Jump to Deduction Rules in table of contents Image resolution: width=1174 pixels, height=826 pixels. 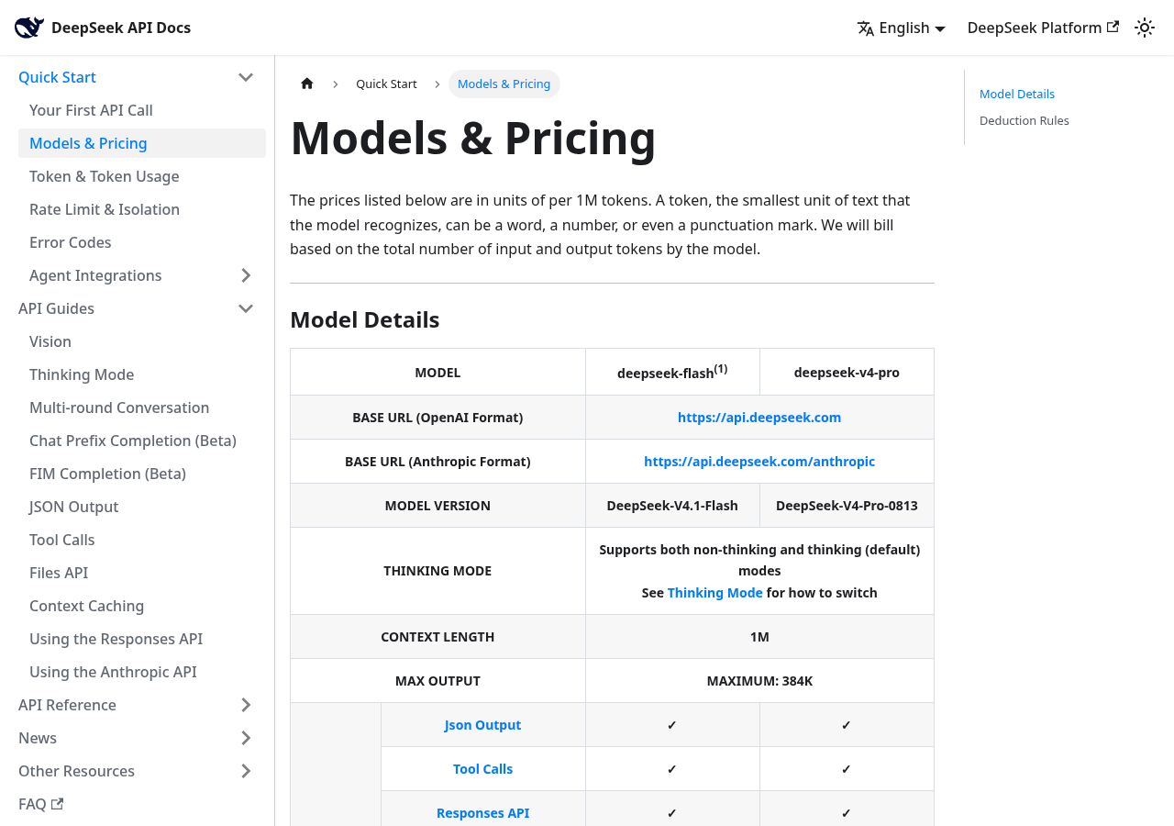coord(1024,120)
